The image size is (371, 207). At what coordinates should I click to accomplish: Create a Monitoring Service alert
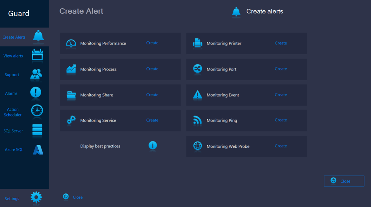[152, 120]
